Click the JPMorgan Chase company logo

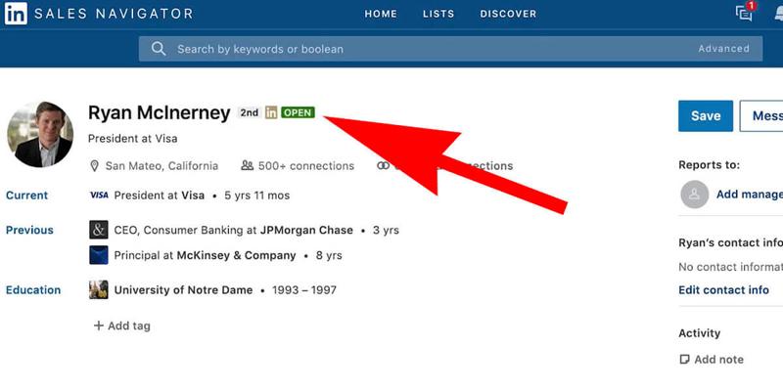click(x=99, y=231)
